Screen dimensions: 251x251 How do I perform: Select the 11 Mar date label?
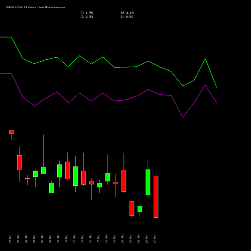click(66, 239)
